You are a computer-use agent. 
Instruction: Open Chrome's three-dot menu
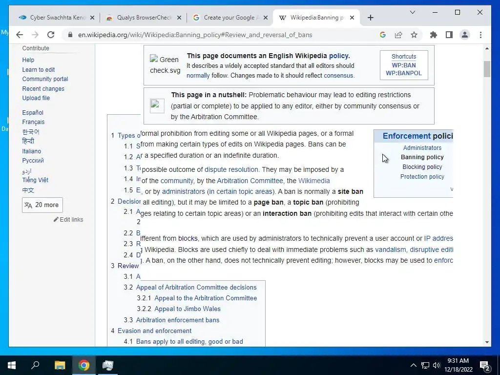pos(480,35)
